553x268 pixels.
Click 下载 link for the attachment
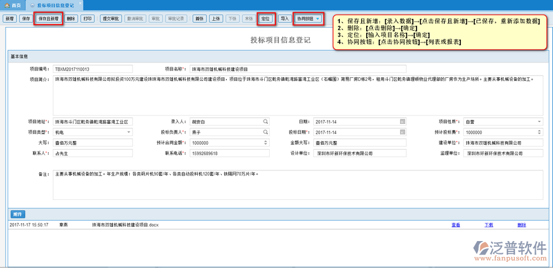pyautogui.click(x=489, y=225)
